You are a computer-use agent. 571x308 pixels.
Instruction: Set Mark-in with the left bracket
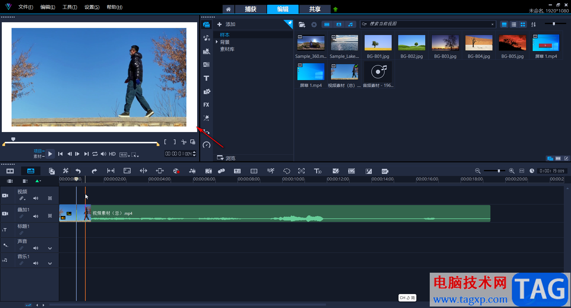coord(165,142)
